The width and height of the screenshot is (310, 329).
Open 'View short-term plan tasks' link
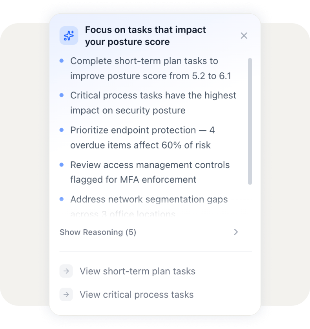pos(137,271)
